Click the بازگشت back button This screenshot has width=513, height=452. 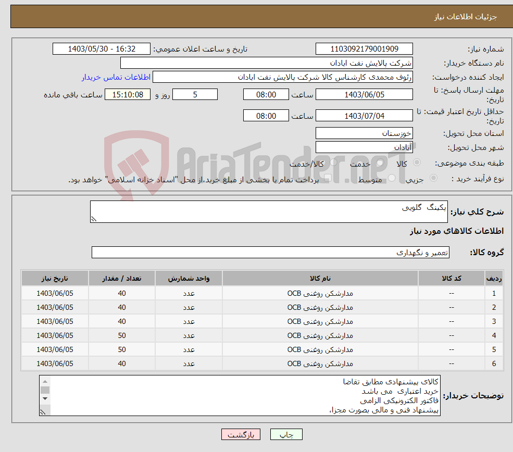click(x=241, y=434)
